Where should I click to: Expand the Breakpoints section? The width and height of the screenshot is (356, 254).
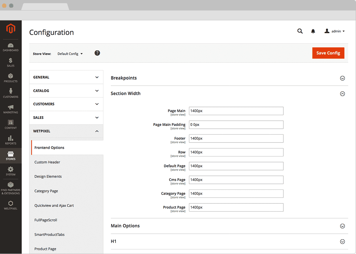(342, 78)
